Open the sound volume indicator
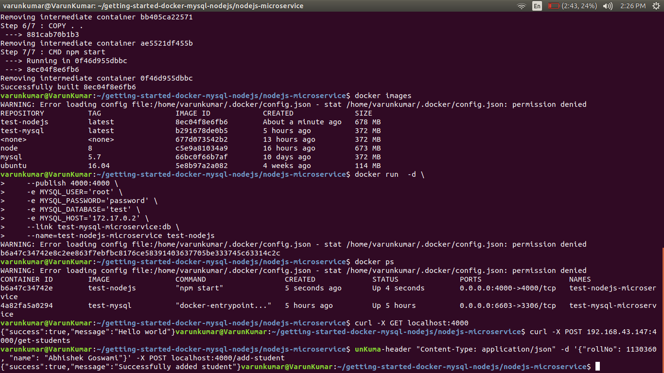The width and height of the screenshot is (664, 373). point(608,6)
